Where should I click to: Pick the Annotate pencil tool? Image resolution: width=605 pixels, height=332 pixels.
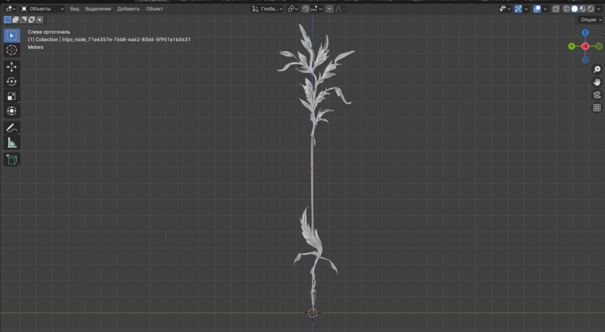11,128
